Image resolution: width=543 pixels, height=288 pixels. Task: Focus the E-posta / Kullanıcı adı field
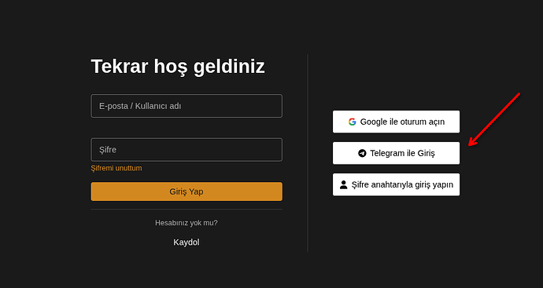pyautogui.click(x=187, y=106)
